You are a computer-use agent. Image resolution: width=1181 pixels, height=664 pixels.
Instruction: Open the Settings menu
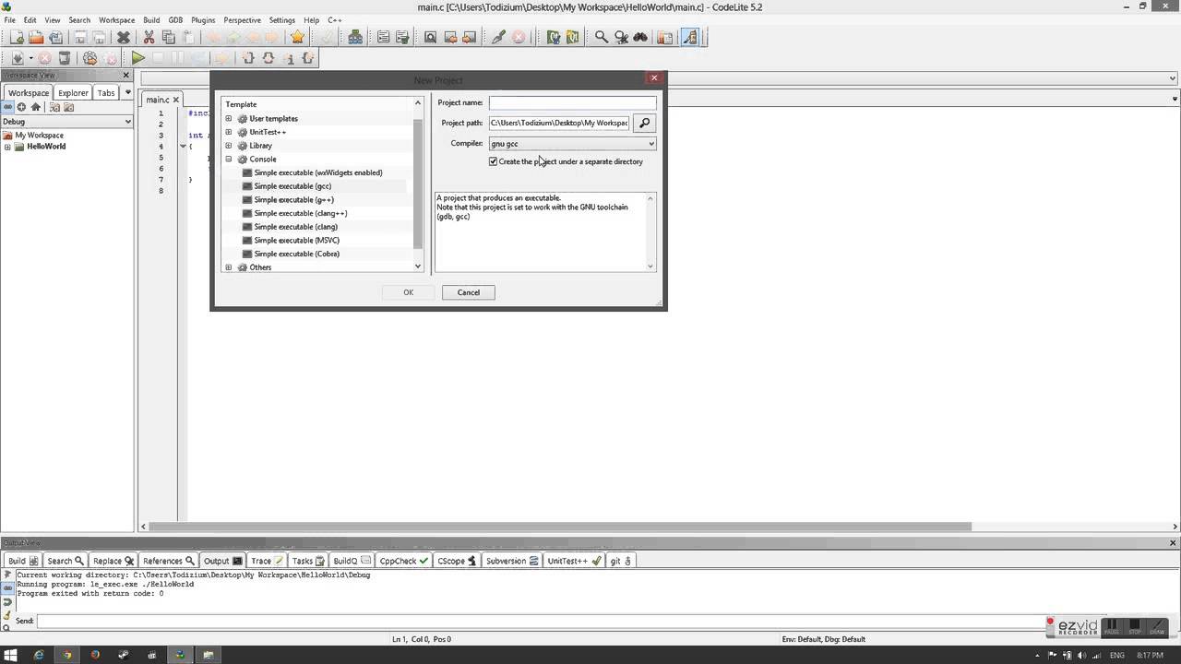[281, 19]
